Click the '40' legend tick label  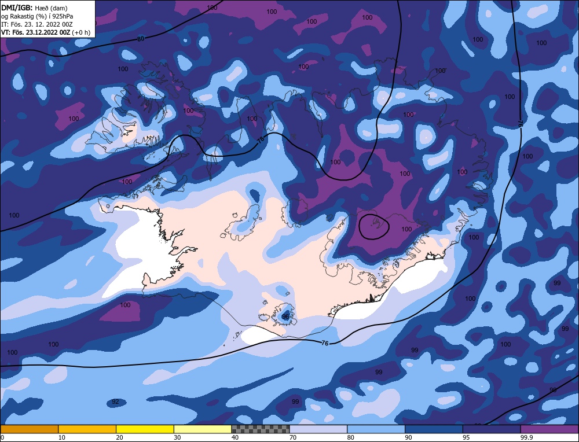pyautogui.click(x=235, y=437)
